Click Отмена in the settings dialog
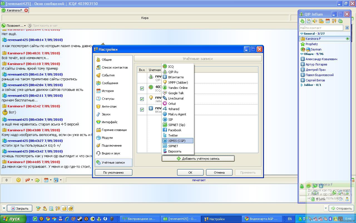The width and height of the screenshot is (356, 223). coord(219,173)
